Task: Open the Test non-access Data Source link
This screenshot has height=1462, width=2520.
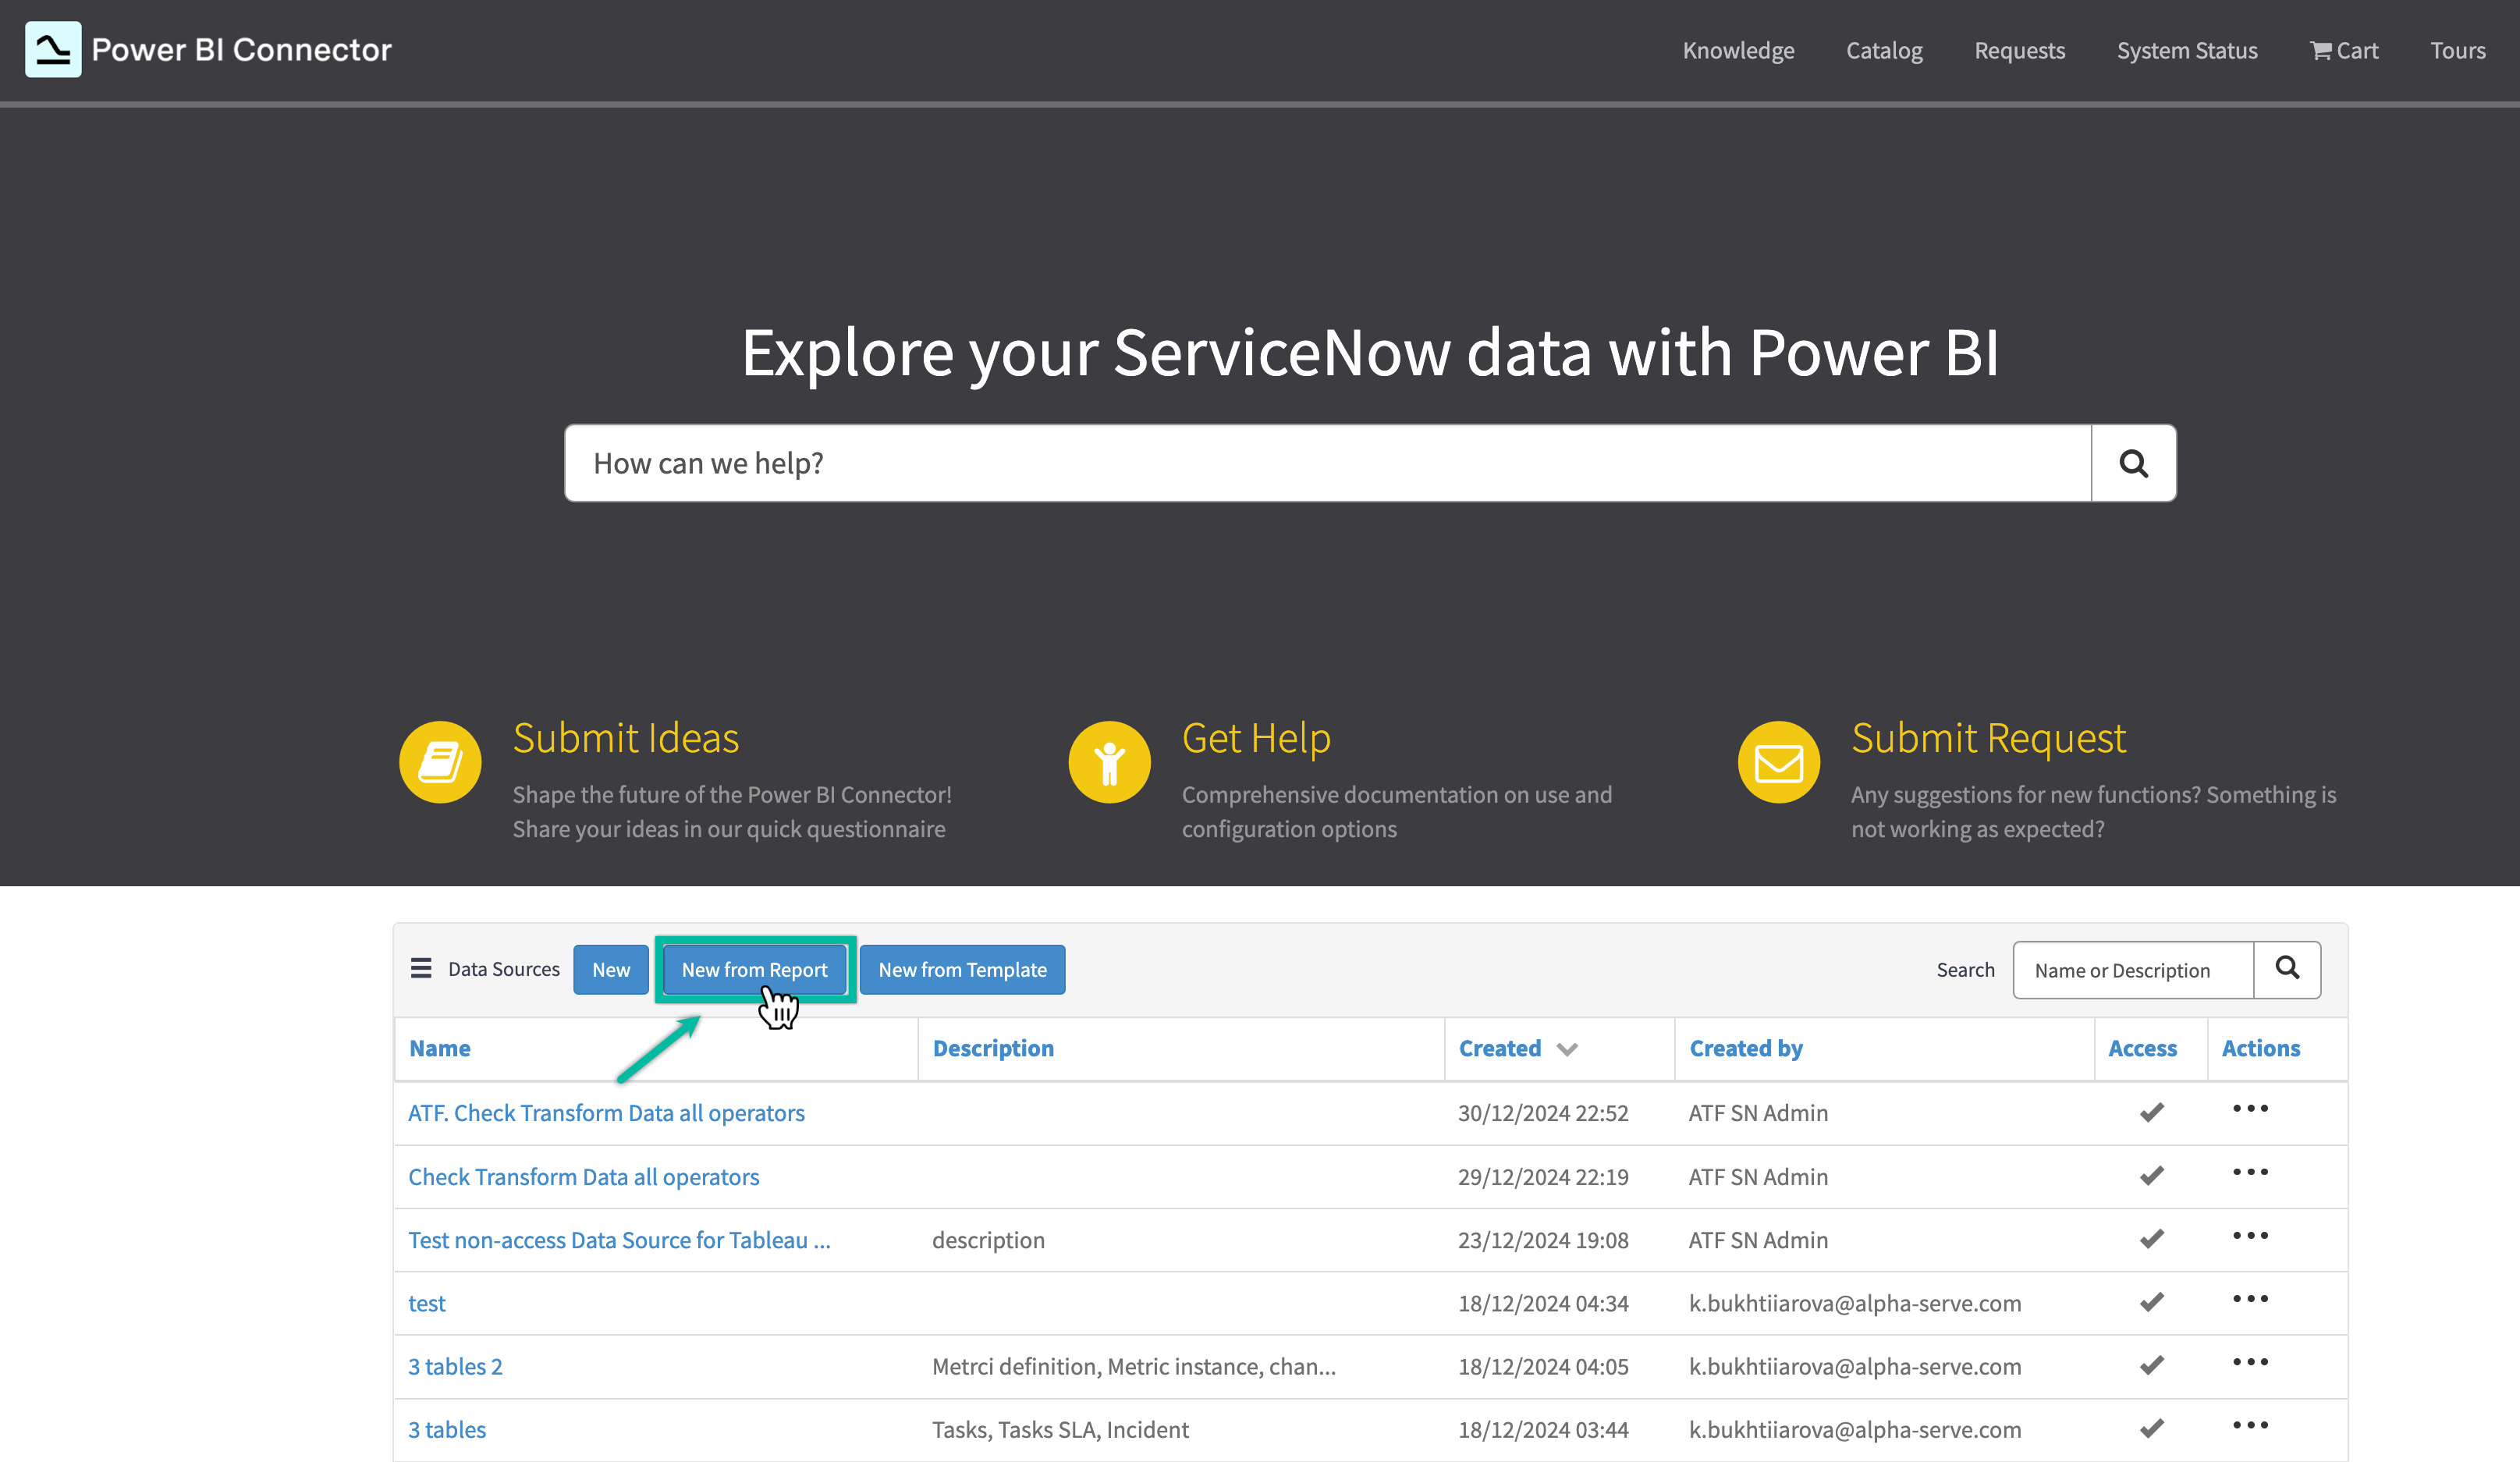Action: coord(619,1240)
